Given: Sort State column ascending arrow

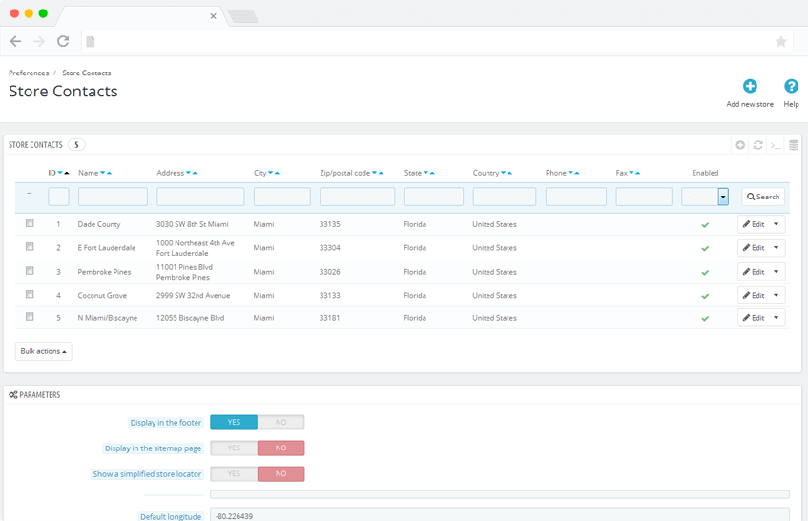Looking at the screenshot, I should pos(432,173).
